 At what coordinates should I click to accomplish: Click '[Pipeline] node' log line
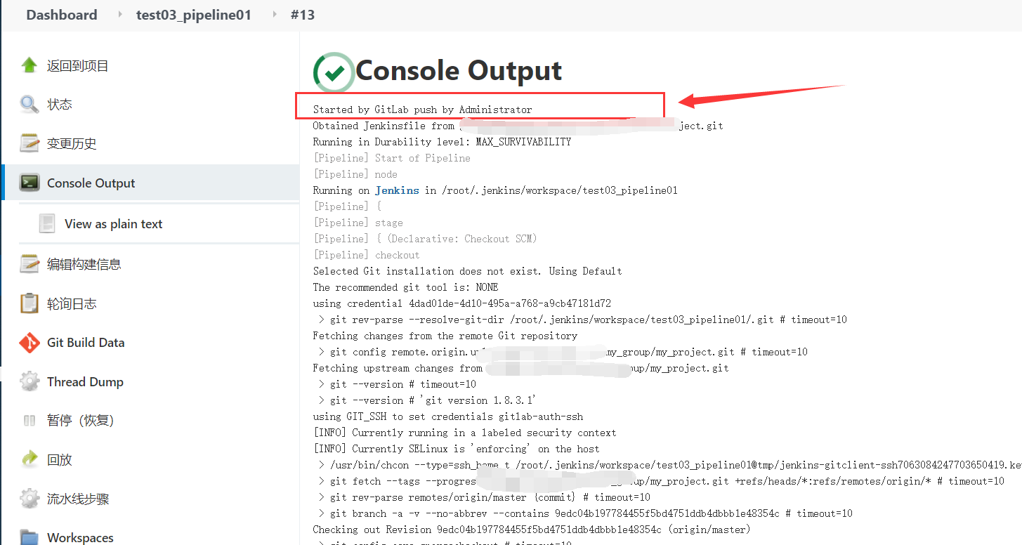(355, 174)
